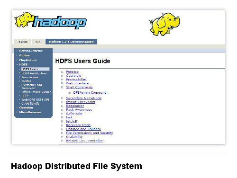
Task: Go to the Upgrade and Rollback link
Action: click(x=83, y=129)
